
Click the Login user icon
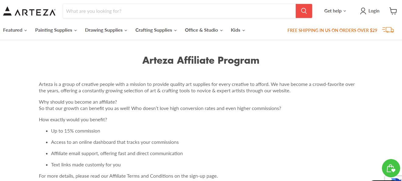pos(363,11)
